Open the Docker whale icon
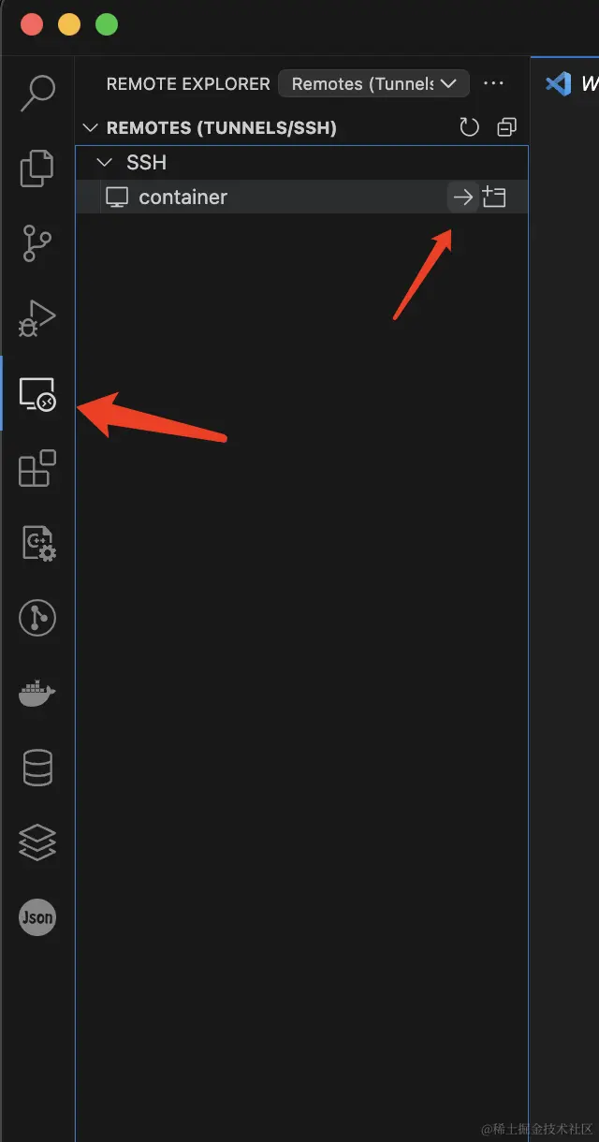 point(37,694)
